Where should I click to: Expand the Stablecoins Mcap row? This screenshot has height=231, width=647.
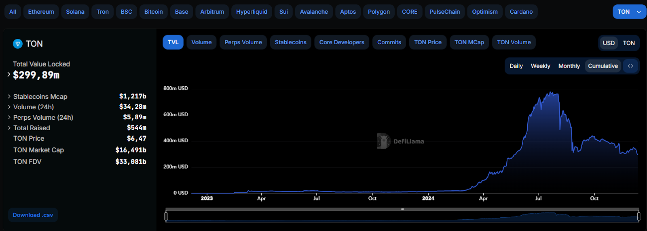click(x=9, y=96)
